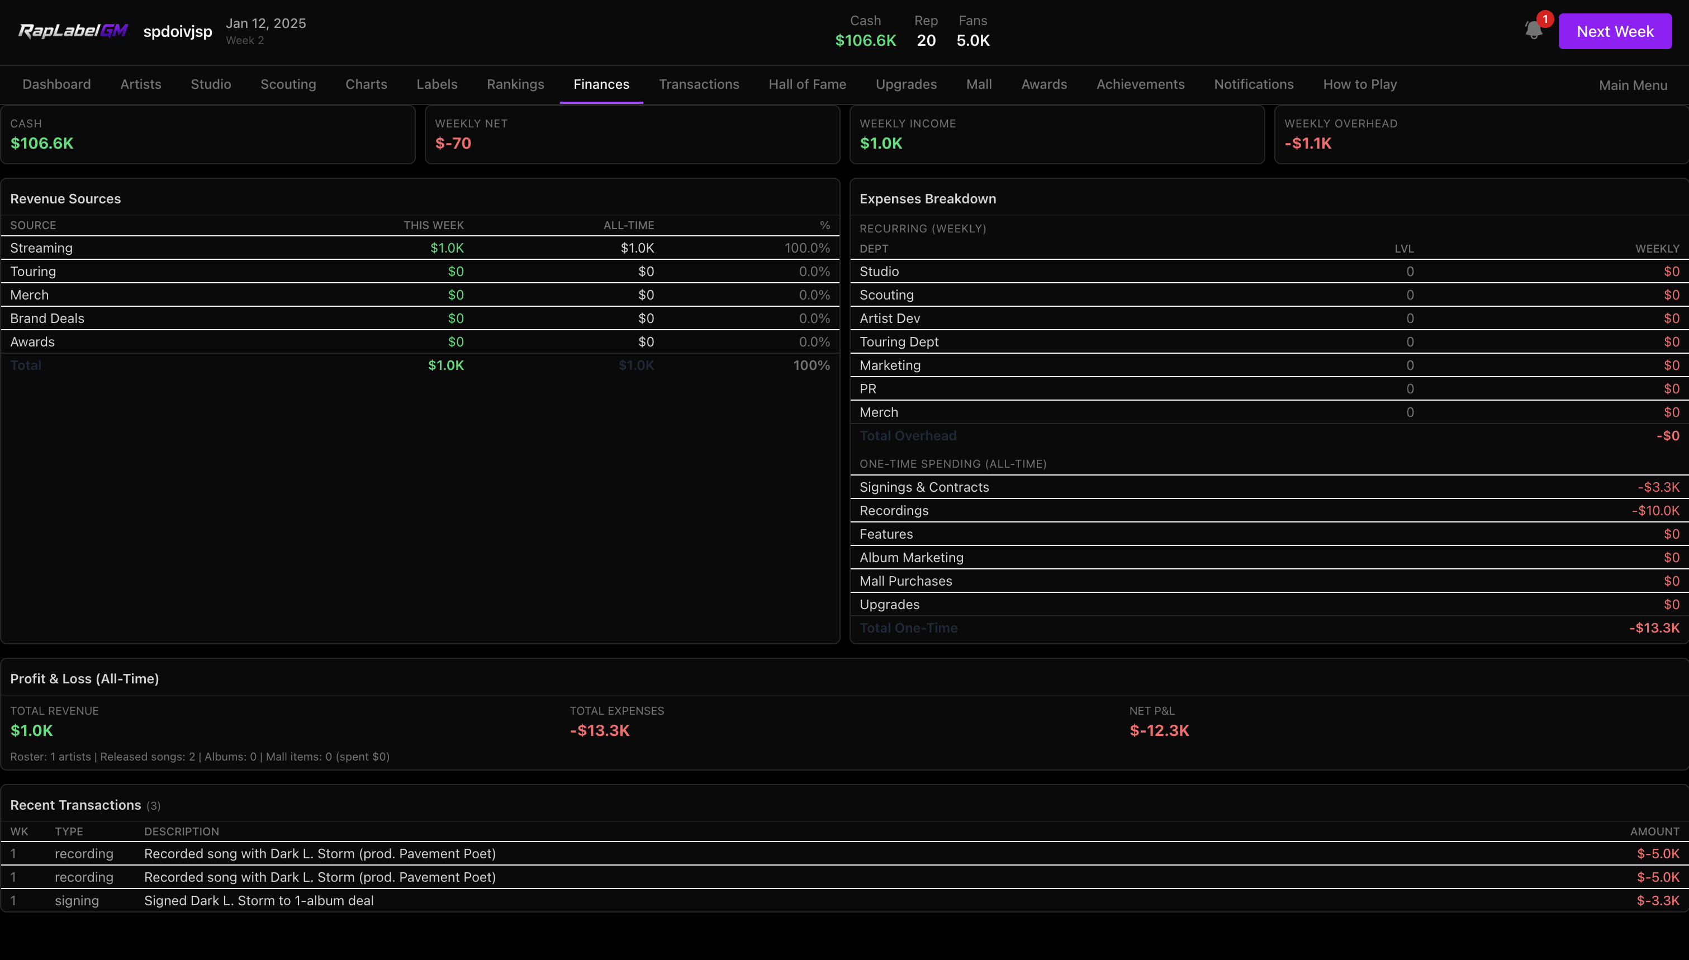Click the Awards row under Revenue Sources
1689x960 pixels.
click(420, 341)
